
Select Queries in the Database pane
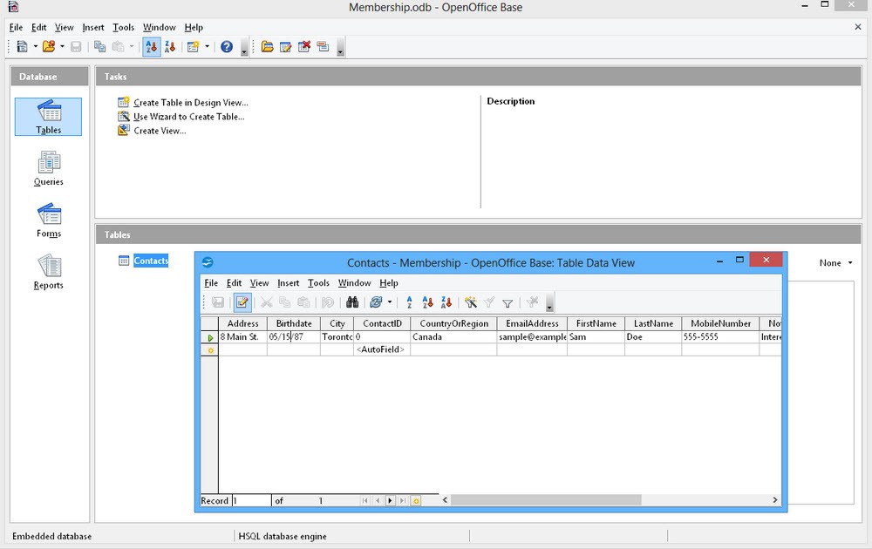(48, 168)
